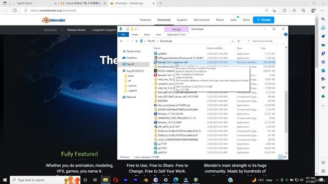Open Features in blender.org menu
Image resolution: width=328 pixels, height=184 pixels.
pyautogui.click(x=146, y=20)
